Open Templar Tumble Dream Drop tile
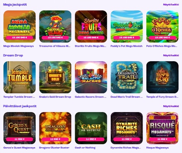The height and width of the screenshot is (153, 182). pyautogui.click(x=20, y=77)
